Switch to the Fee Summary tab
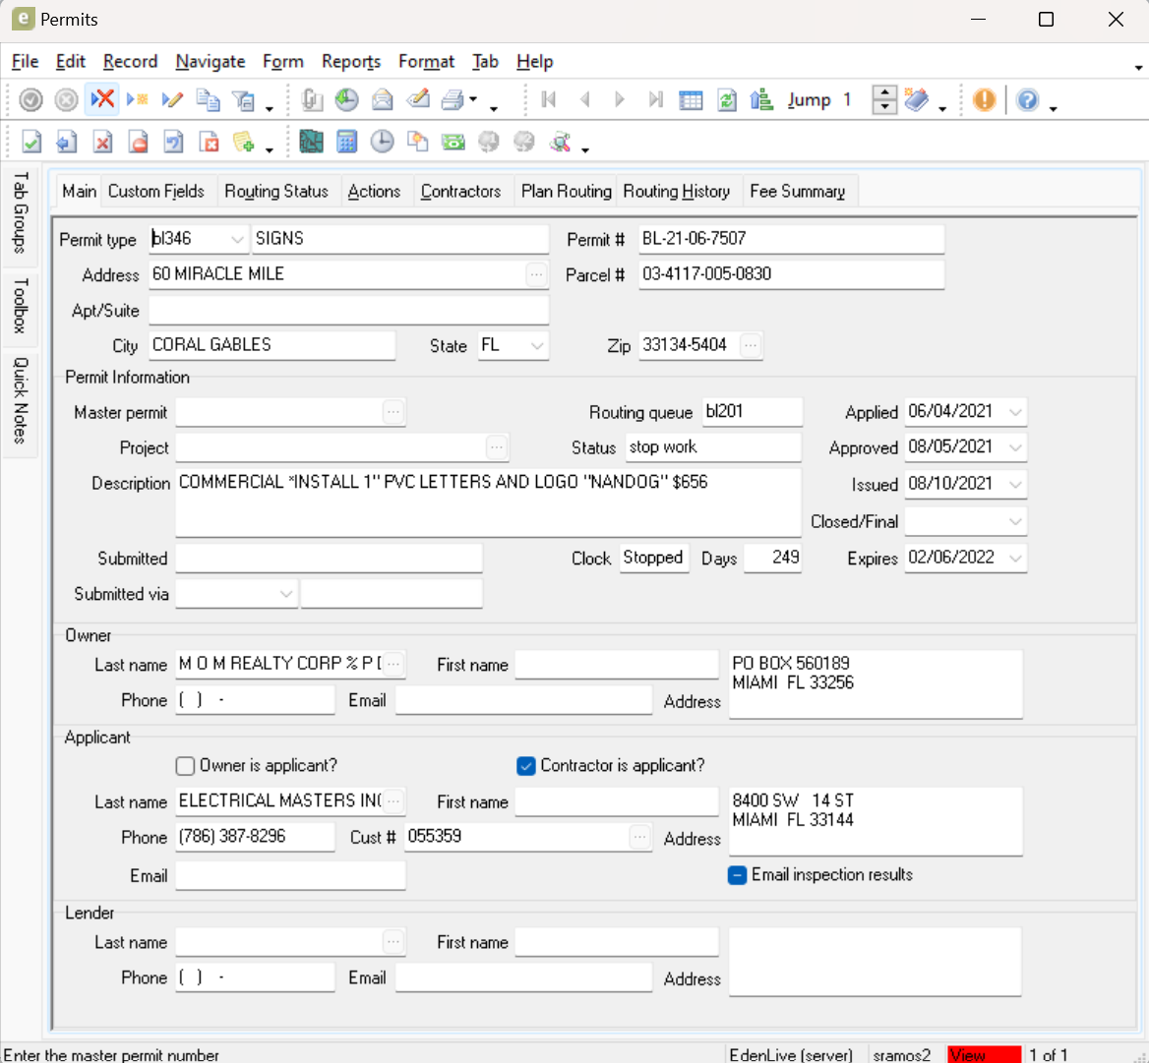Screen dimensions: 1149x1063 click(x=797, y=191)
